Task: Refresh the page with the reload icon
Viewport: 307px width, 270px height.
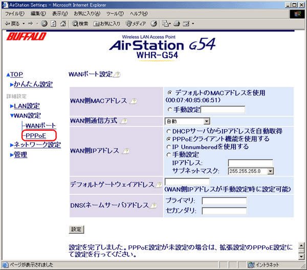Action: coord(53,23)
